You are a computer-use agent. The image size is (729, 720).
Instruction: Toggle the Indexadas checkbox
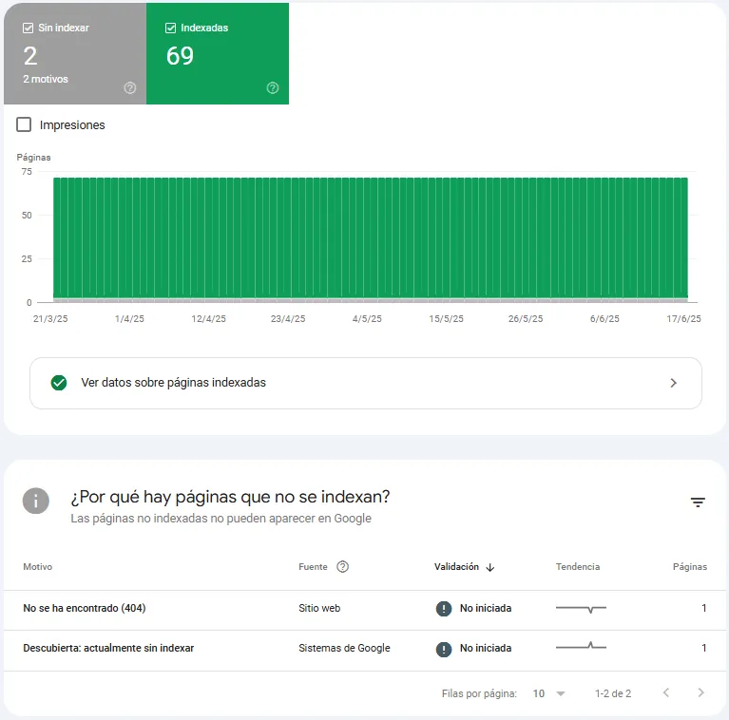171,28
